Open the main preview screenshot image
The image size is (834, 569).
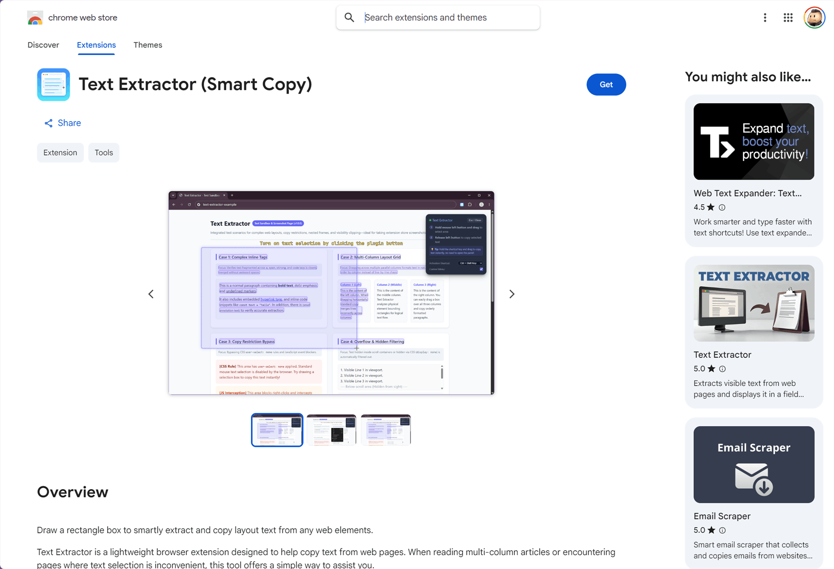click(331, 293)
